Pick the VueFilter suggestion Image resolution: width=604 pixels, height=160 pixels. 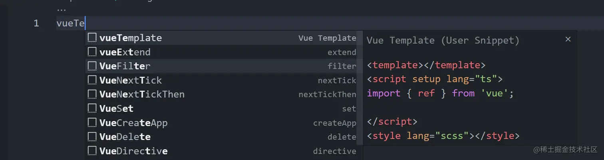(125, 66)
